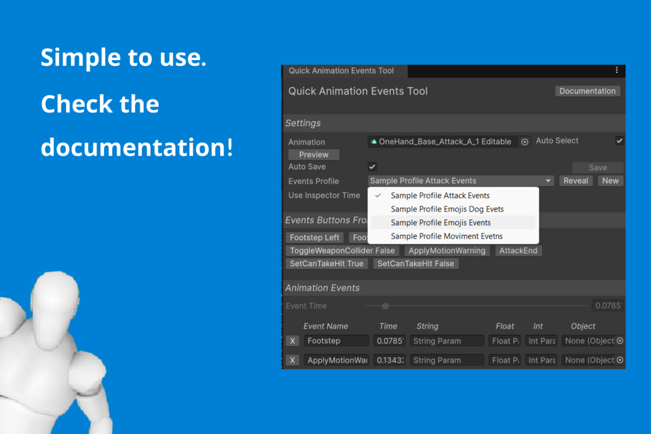651x434 pixels.
Task: Click the greyed-out Save button
Action: coord(598,168)
